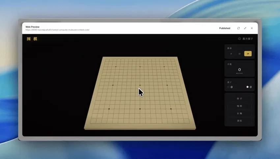Screen dimensions: 280x159
Task: Click the Published status label
Action: pos(225,28)
